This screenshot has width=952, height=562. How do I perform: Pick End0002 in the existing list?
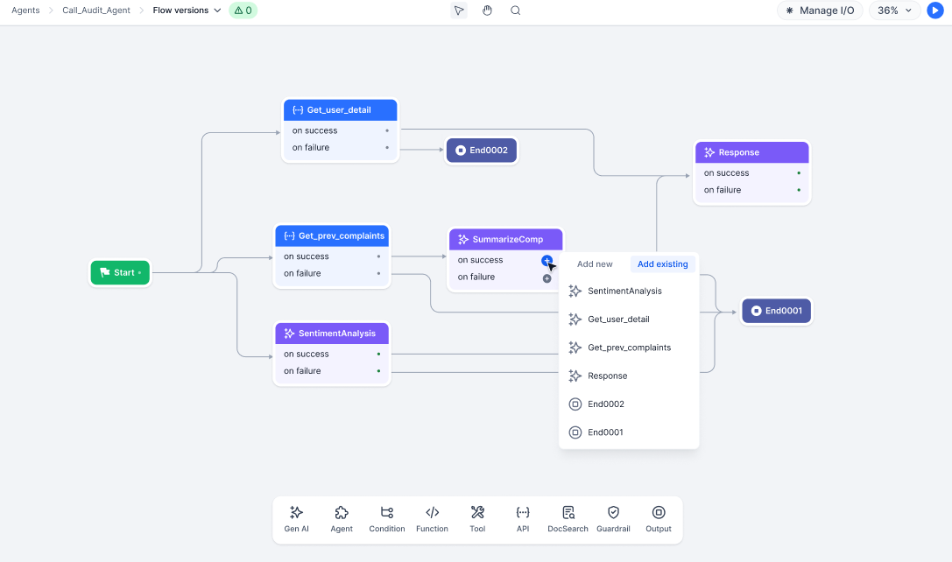click(606, 404)
